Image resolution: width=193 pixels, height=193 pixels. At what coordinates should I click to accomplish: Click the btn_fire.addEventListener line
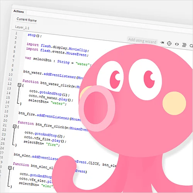pyautogui.click(x=50, y=116)
